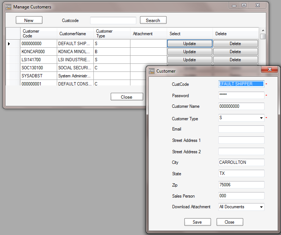This screenshot has height=235, width=281.
Task: Select Attachment cell of 000000000 row
Action: tap(149, 44)
